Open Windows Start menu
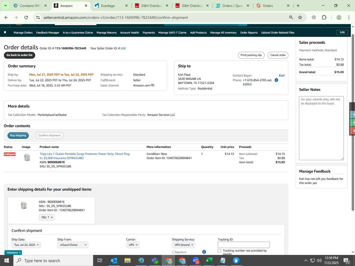355x266 pixels. (x=7, y=260)
